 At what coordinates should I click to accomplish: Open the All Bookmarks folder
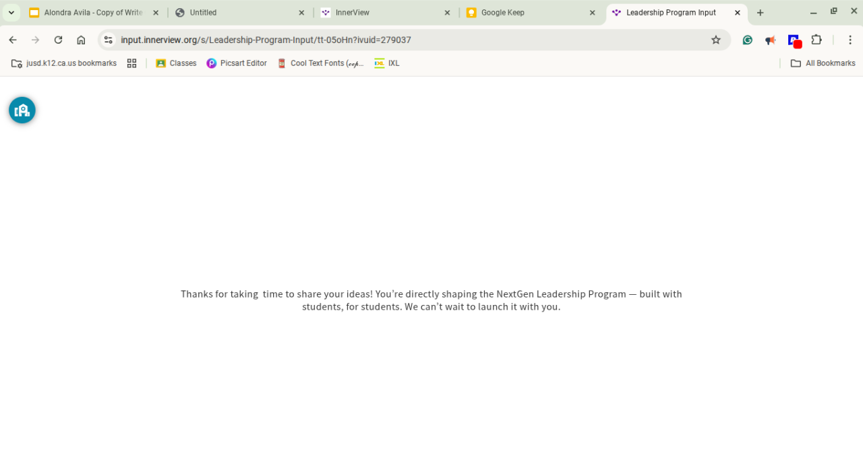pyautogui.click(x=823, y=63)
